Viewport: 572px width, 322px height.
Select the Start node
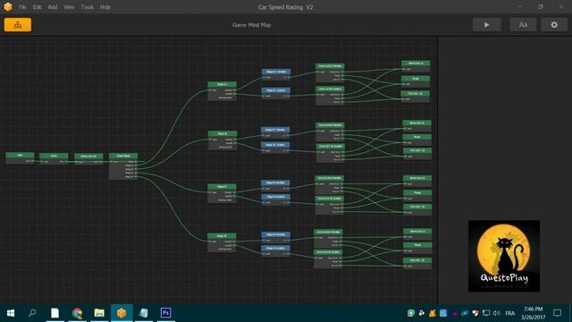point(20,158)
